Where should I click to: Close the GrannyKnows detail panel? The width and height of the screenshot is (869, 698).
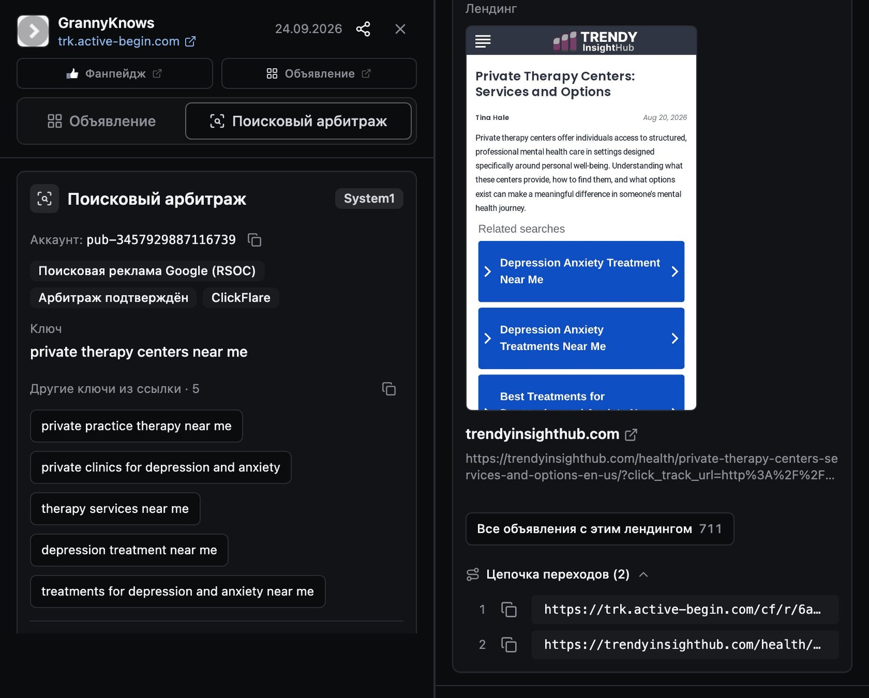point(400,29)
